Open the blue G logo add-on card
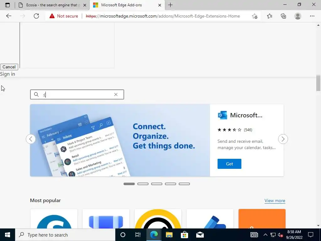 coord(54,219)
